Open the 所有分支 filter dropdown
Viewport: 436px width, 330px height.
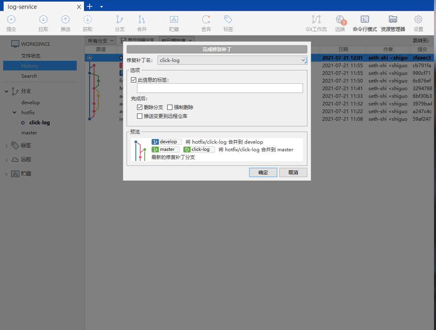(x=100, y=41)
